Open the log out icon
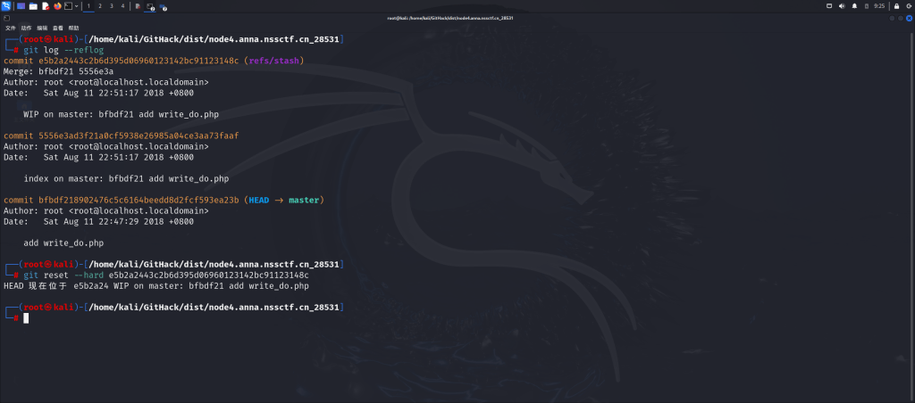 click(x=909, y=6)
